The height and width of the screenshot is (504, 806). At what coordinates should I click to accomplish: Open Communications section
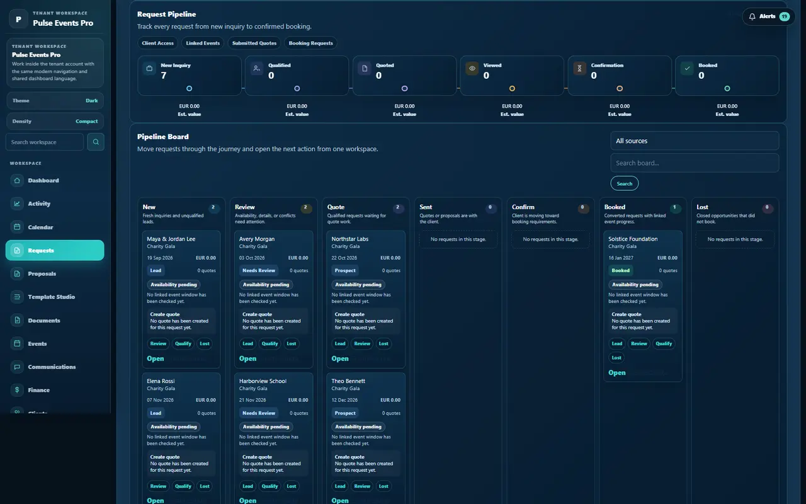coord(55,367)
